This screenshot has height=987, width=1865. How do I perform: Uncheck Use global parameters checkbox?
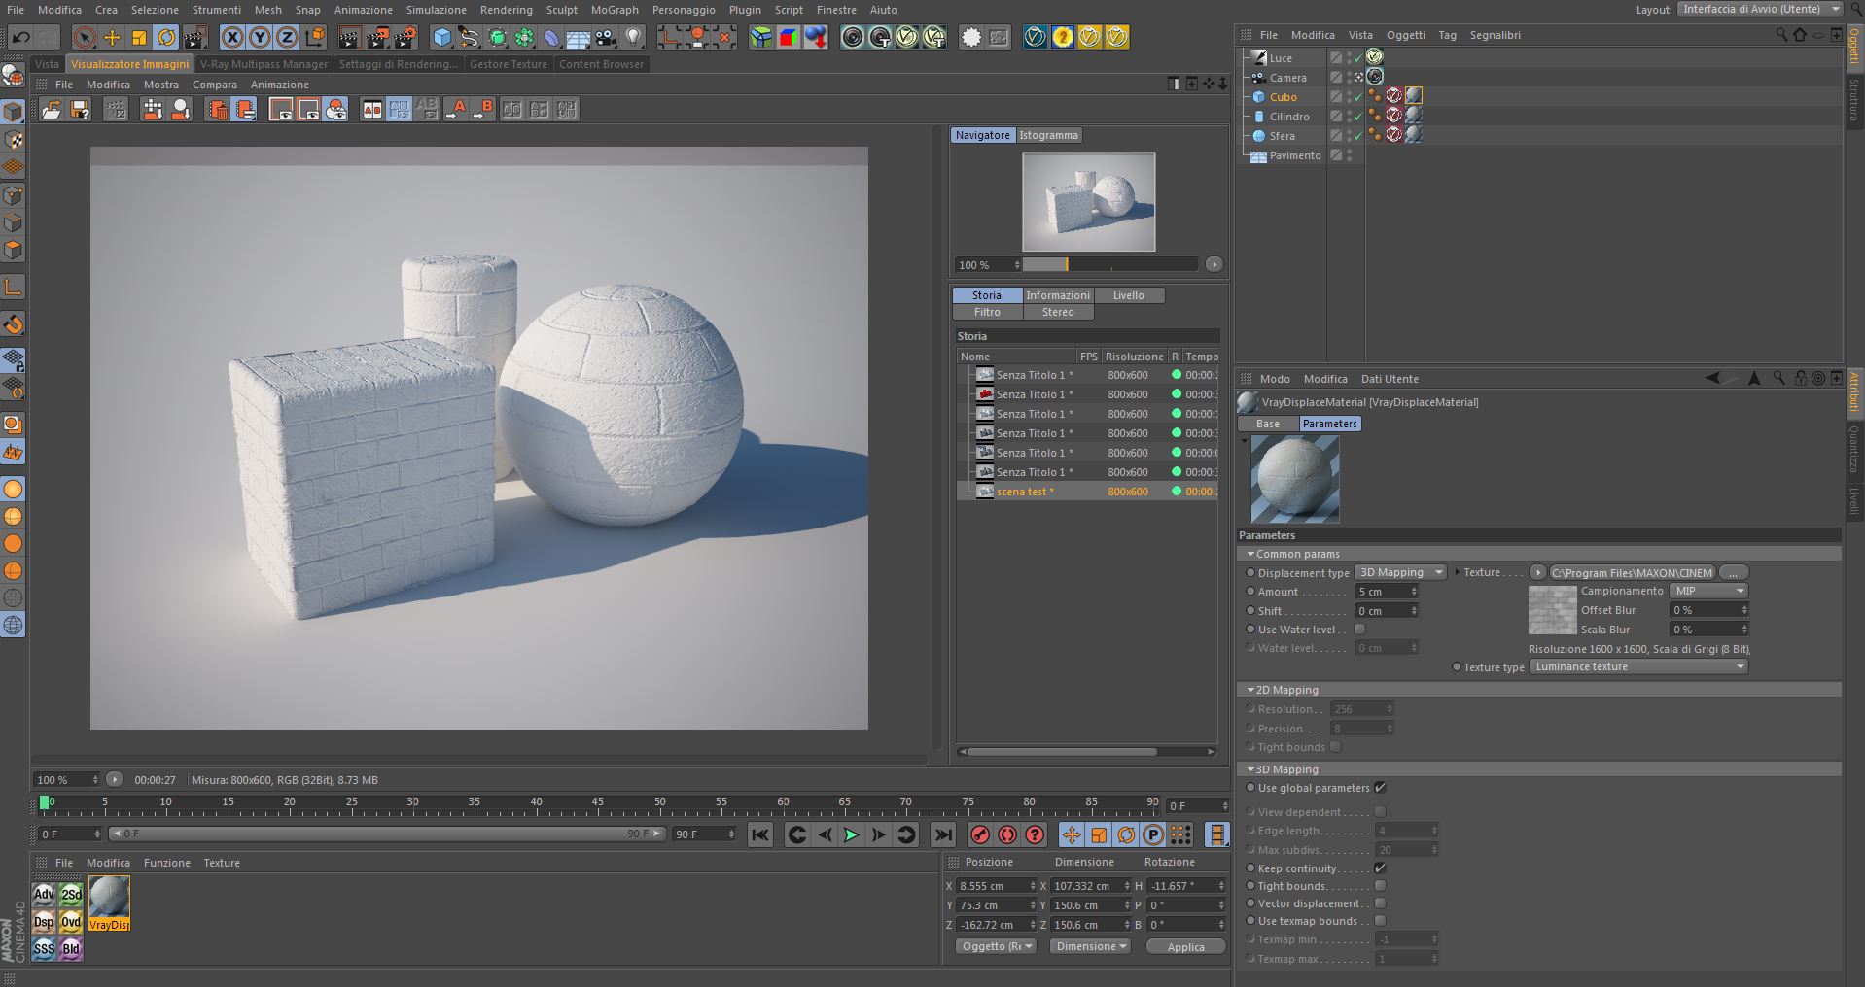point(1380,788)
